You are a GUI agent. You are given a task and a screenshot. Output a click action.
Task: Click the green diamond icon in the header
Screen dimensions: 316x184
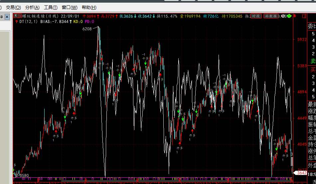tap(289, 16)
